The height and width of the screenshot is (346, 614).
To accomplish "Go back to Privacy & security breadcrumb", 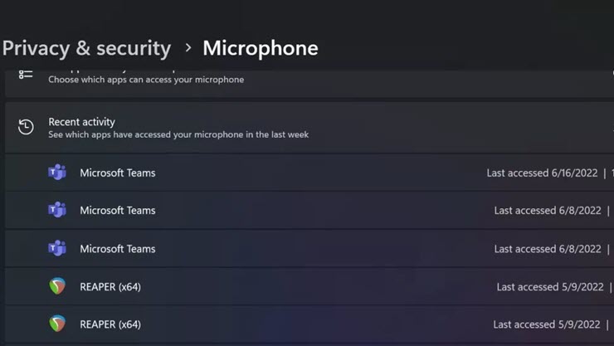I will click(86, 48).
